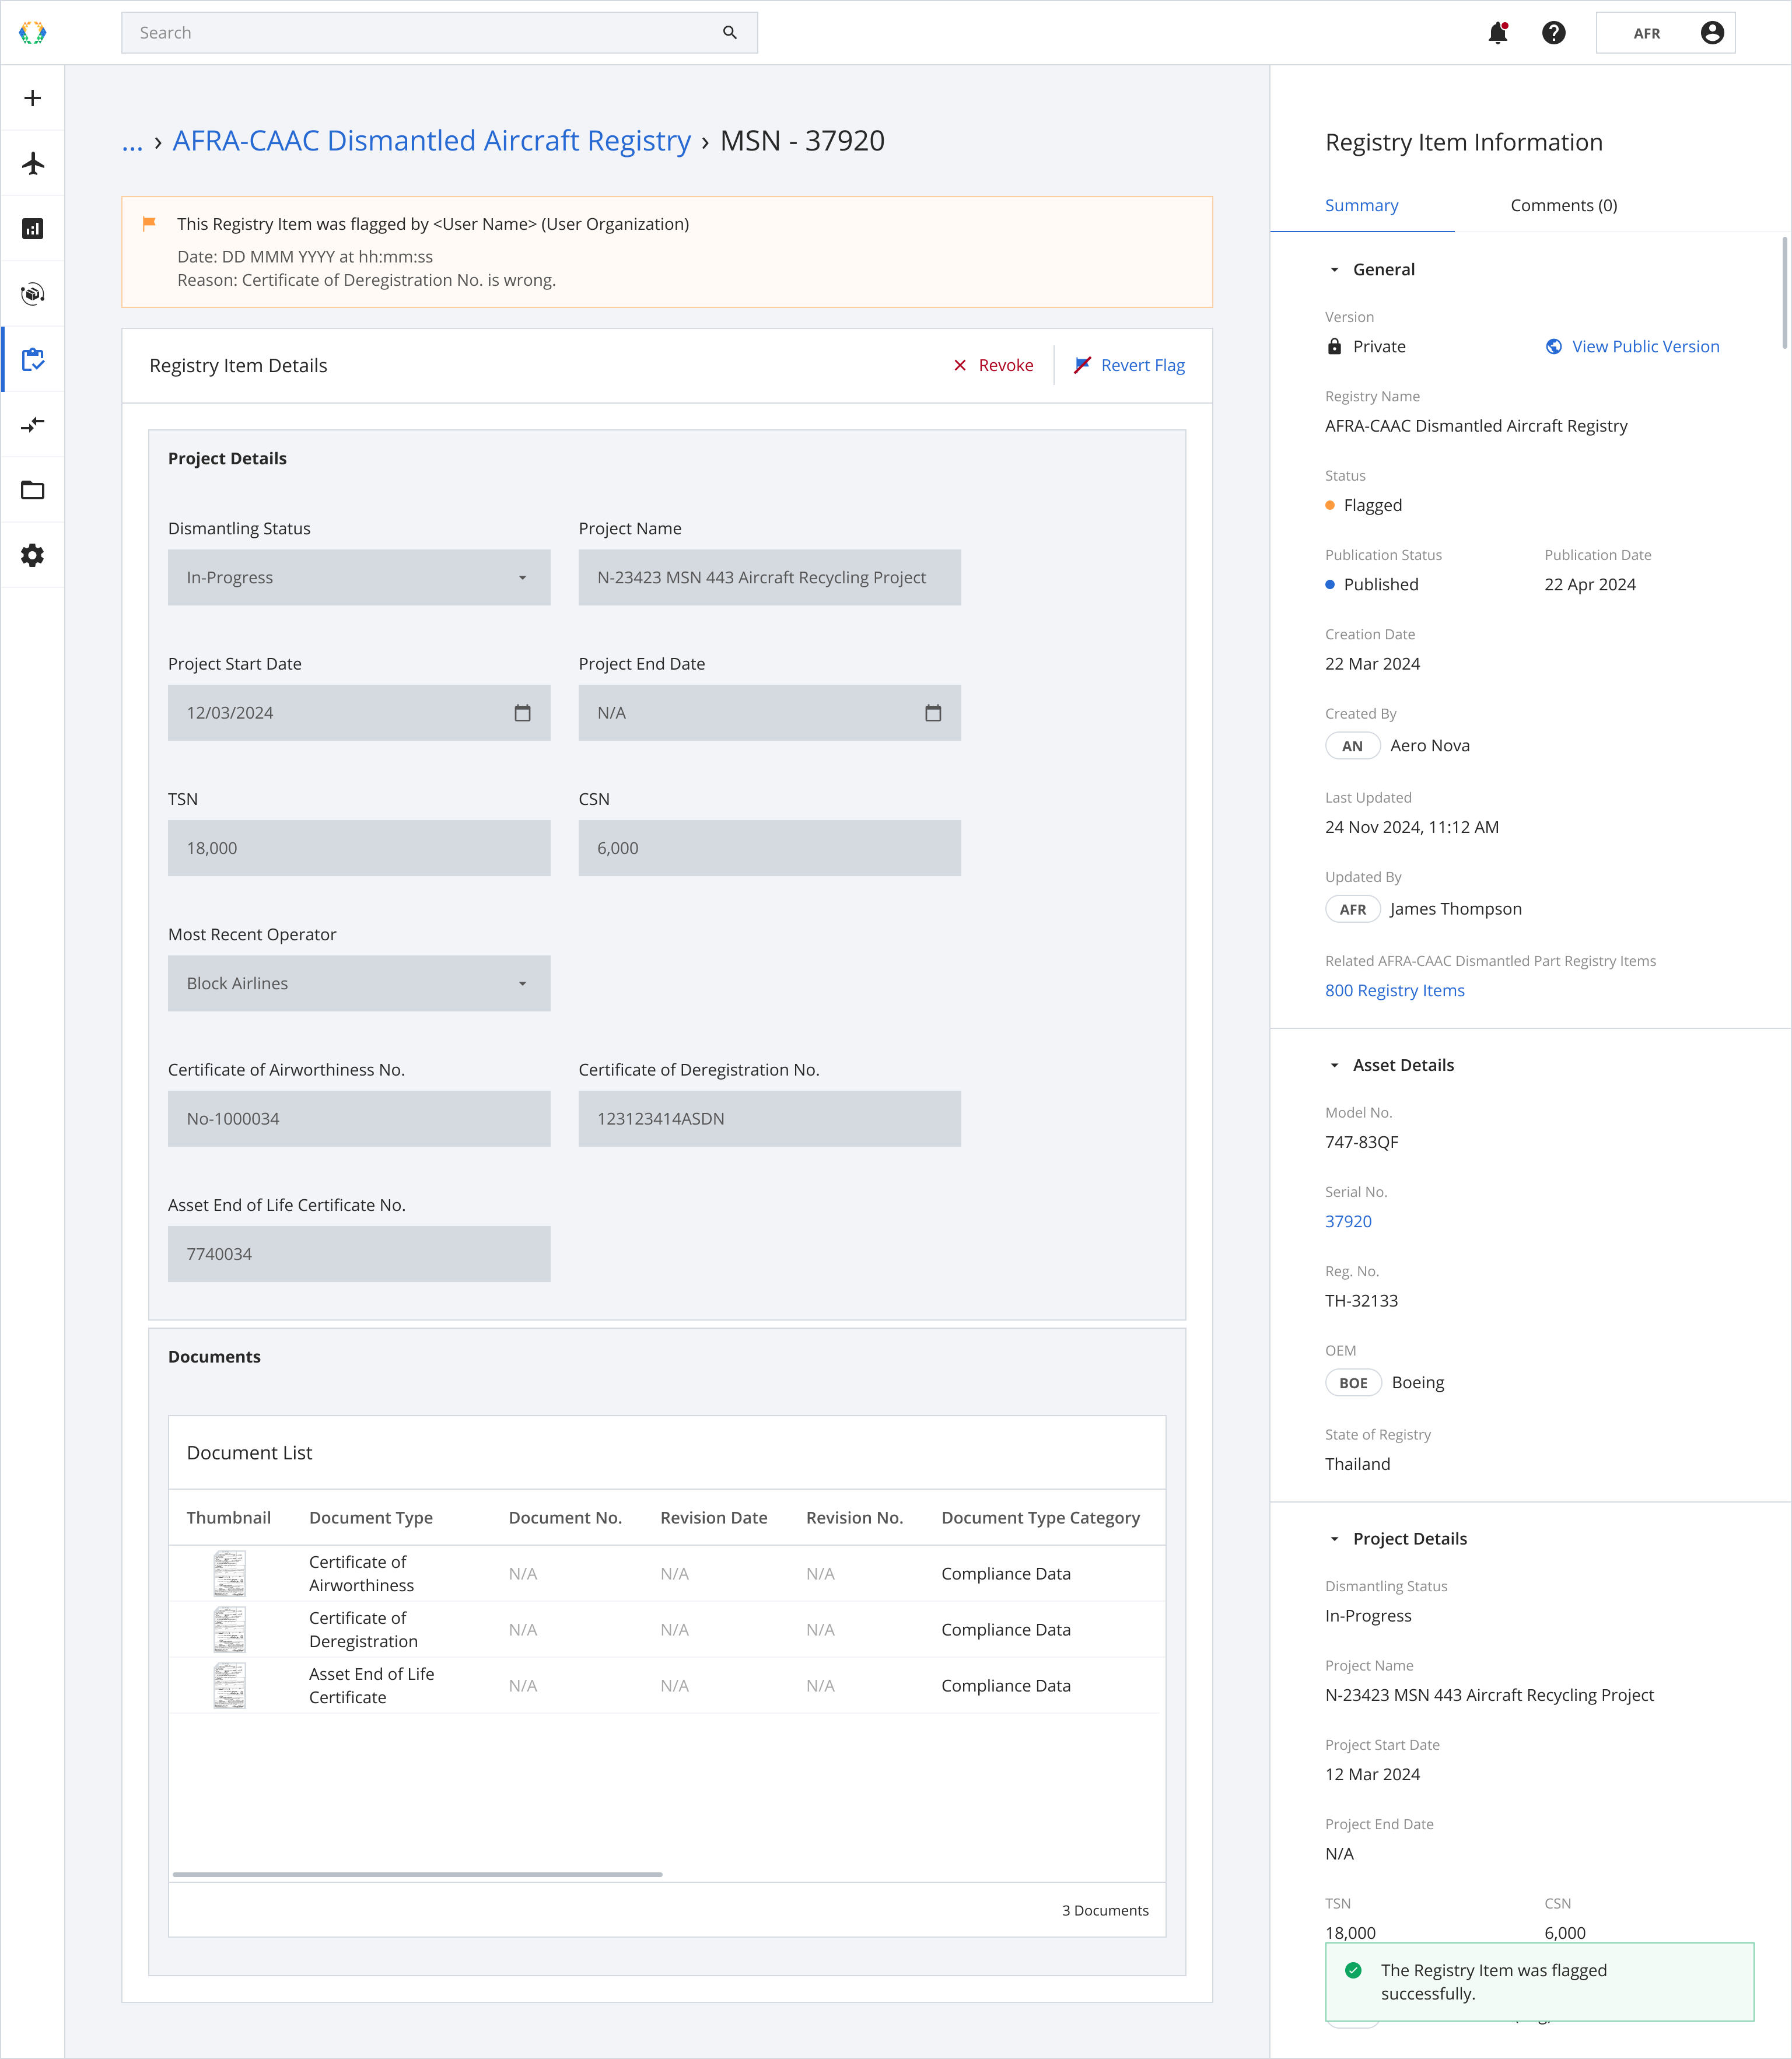Open the registry clipboard sidebar icon
The image size is (1792, 2059).
click(x=33, y=359)
